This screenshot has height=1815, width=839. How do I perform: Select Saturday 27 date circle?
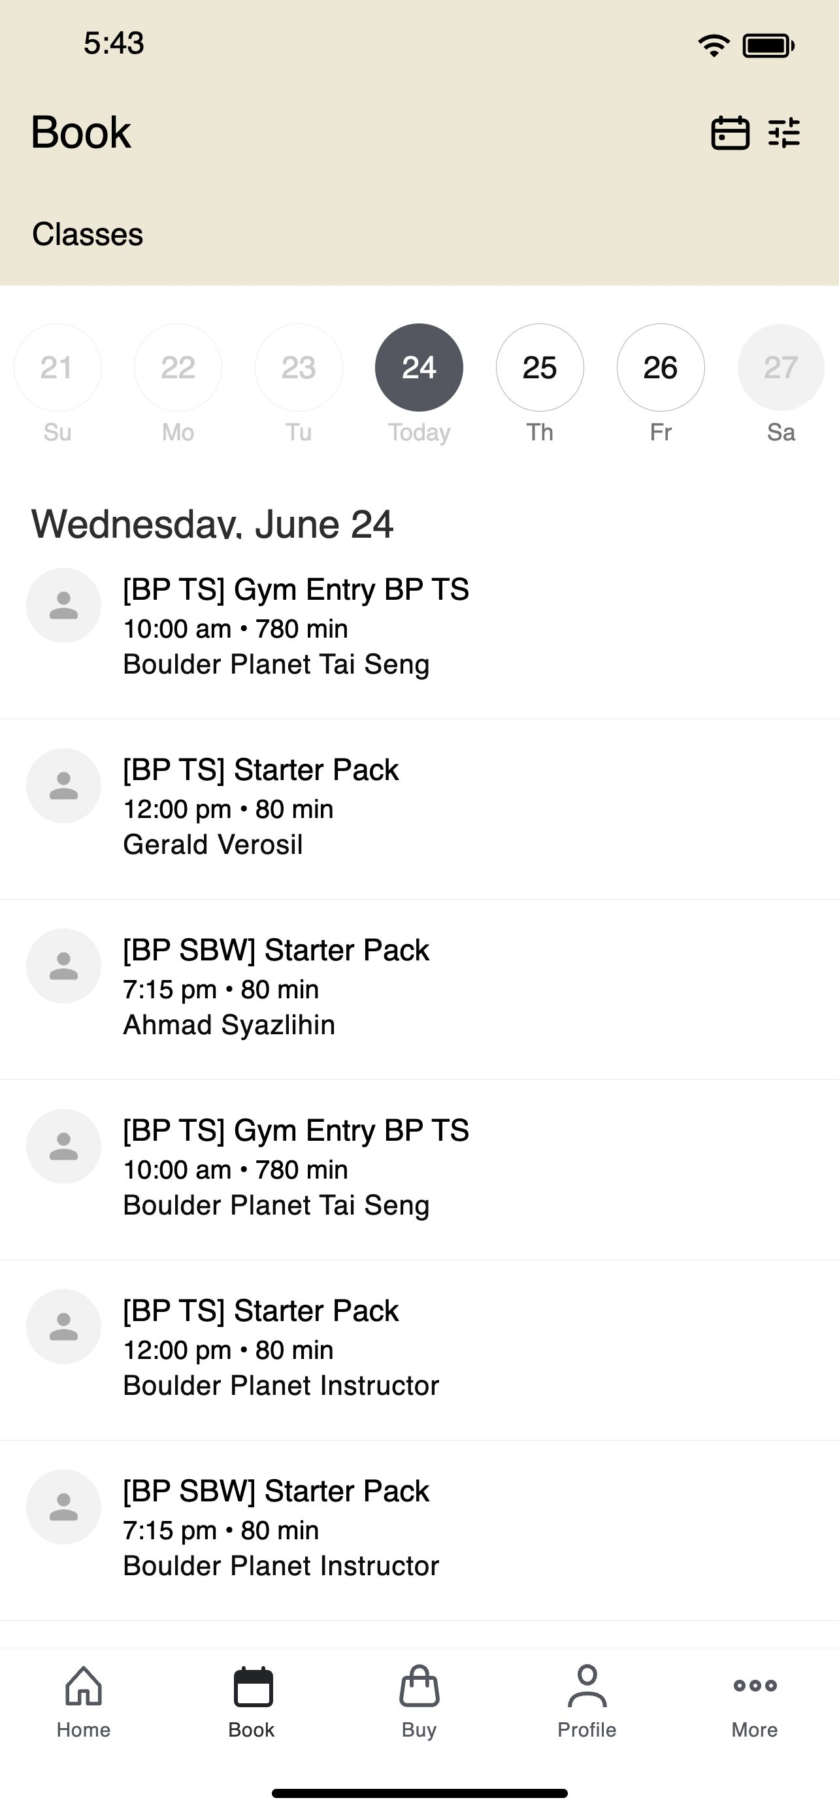tap(781, 368)
